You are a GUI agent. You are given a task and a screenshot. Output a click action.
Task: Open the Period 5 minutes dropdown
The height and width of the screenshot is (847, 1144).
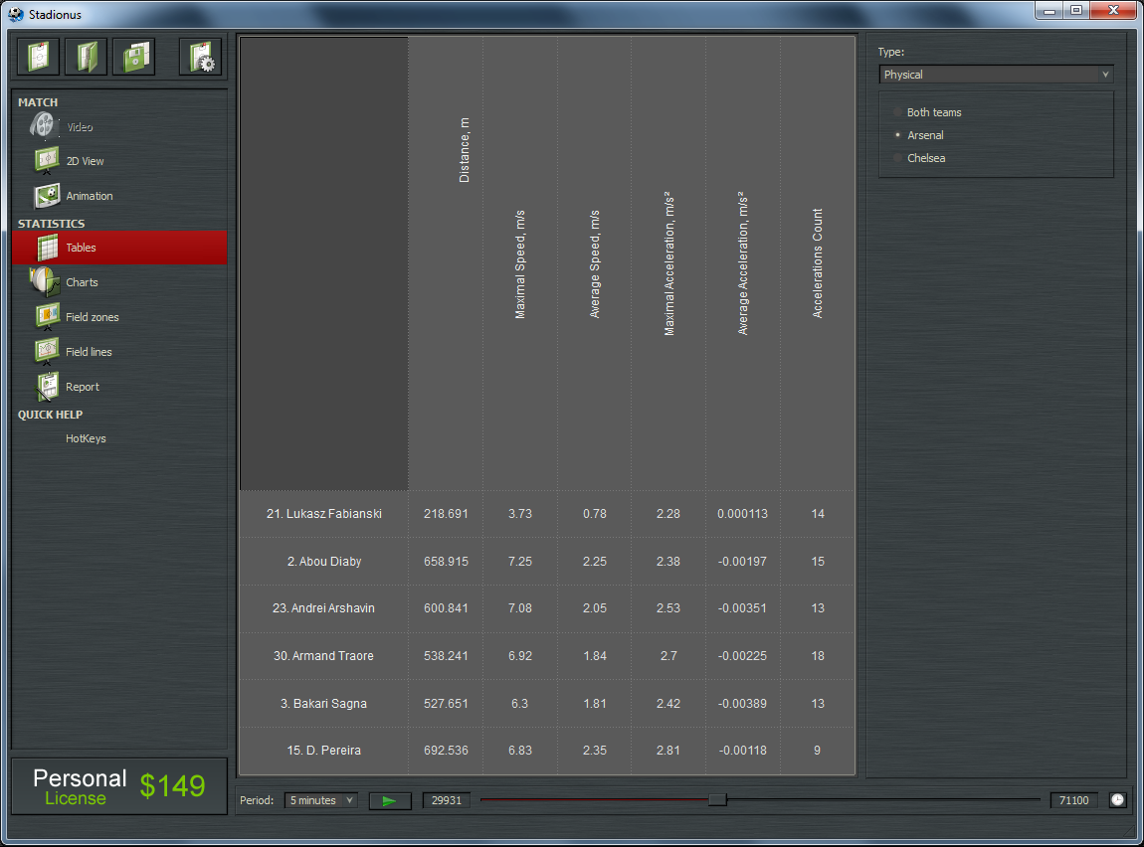[321, 800]
